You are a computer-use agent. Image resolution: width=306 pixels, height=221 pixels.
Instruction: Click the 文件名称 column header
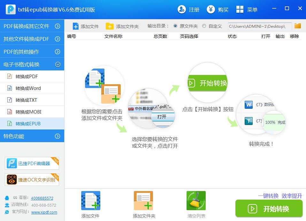113,36
